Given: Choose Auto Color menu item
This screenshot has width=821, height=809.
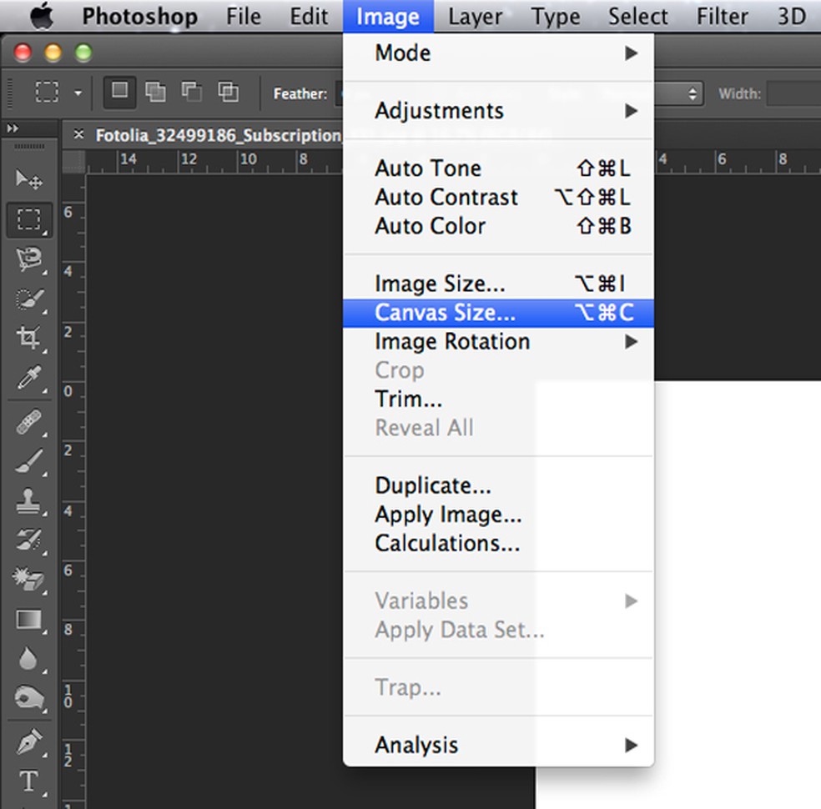Looking at the screenshot, I should (x=498, y=226).
